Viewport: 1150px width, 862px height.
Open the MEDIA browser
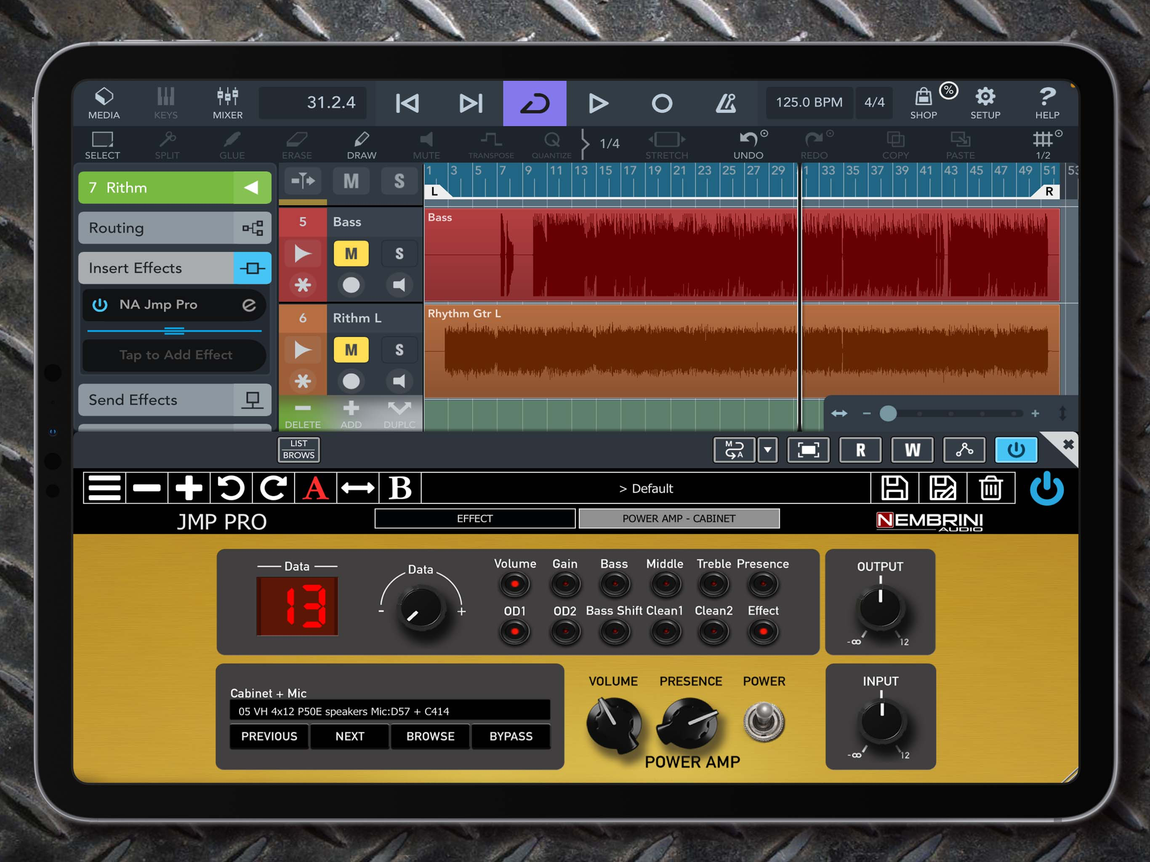point(104,104)
